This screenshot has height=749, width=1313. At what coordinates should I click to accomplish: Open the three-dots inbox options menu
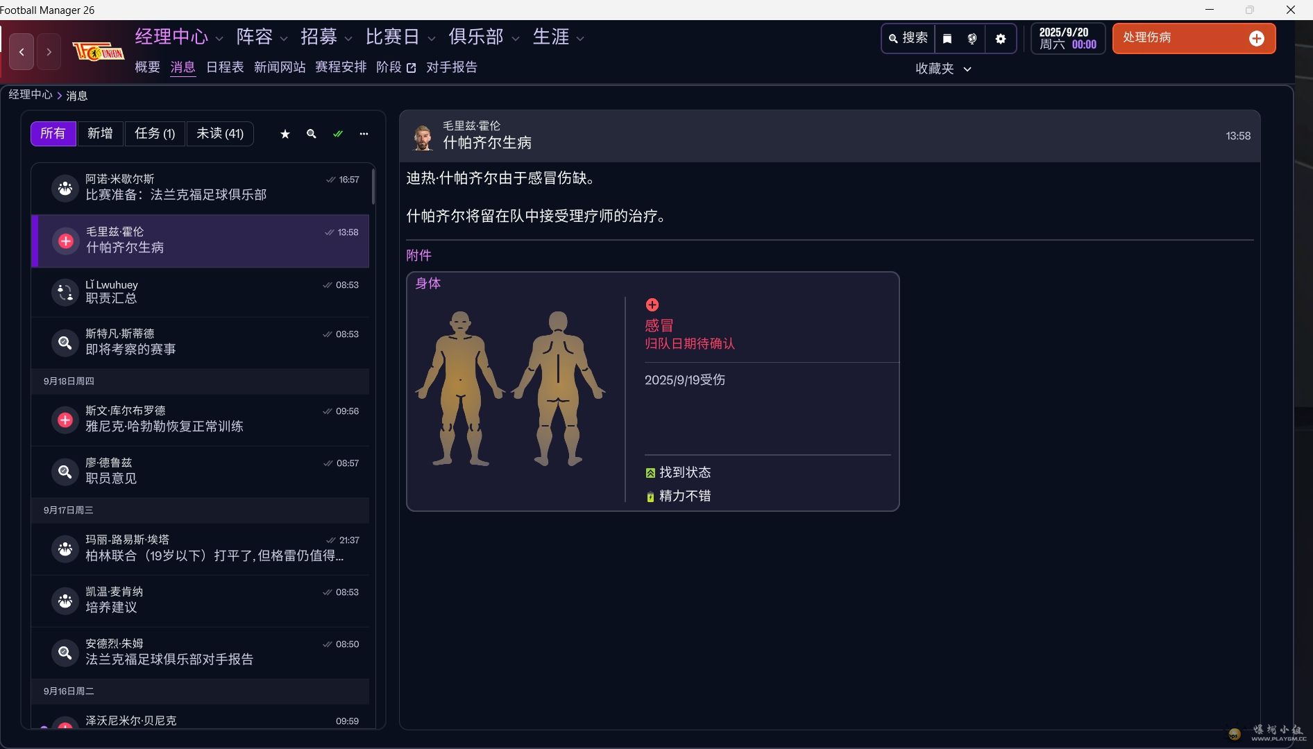[364, 134]
